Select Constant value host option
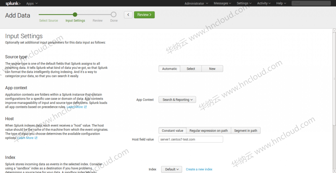 point(173,131)
